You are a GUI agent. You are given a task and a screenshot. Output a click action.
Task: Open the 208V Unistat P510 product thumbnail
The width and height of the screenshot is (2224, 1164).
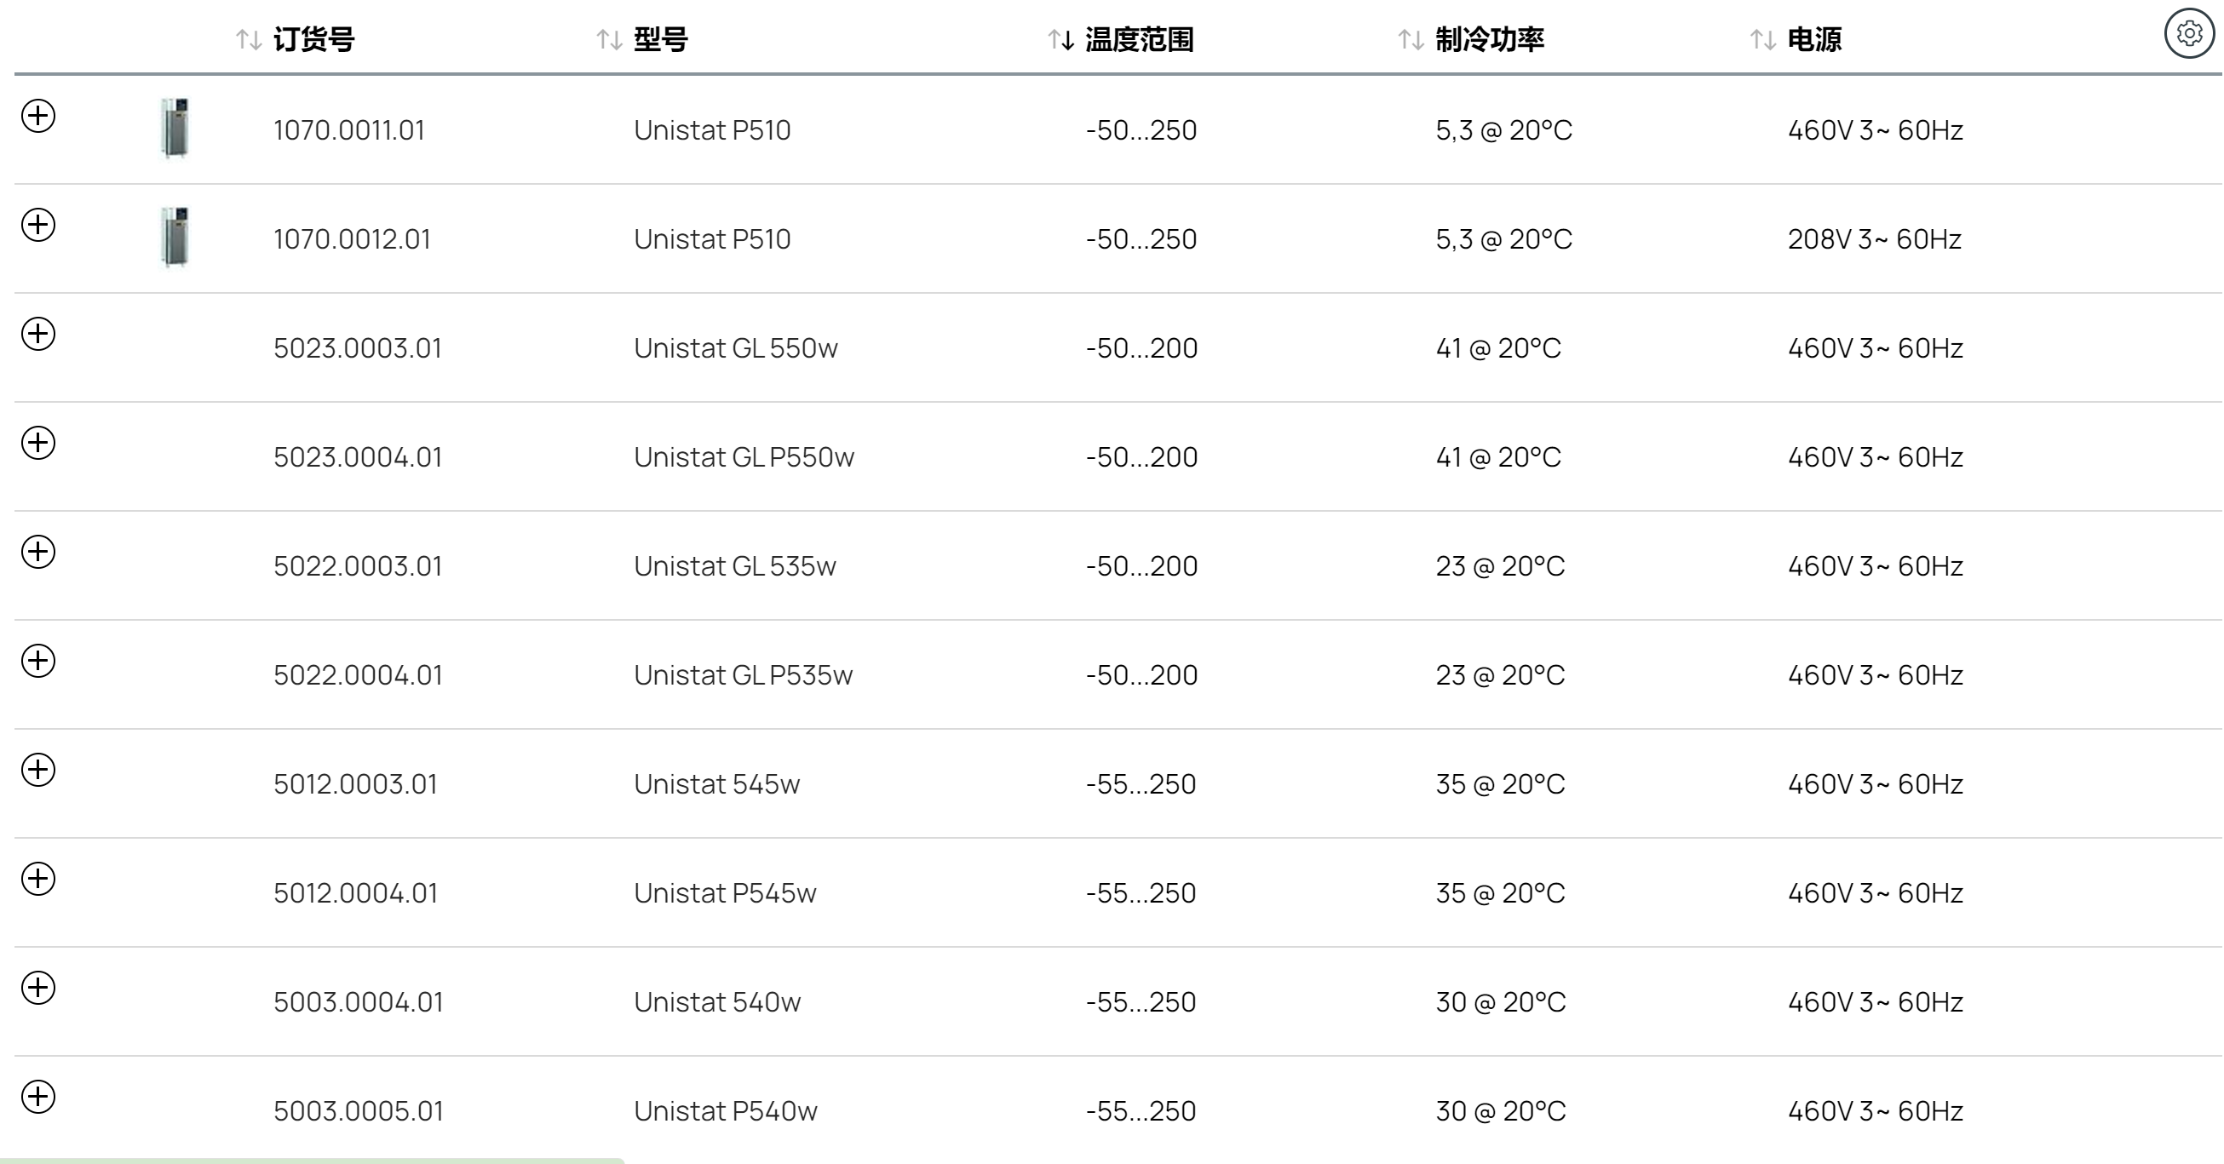point(175,238)
